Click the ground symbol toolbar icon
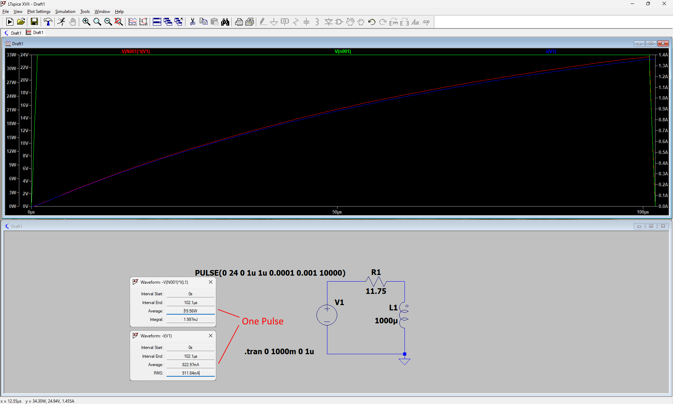Screen dimensions: 673x404 point(274,22)
